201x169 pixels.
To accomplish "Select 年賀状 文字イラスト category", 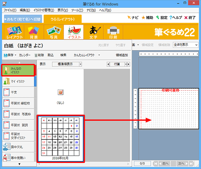I will (x=18, y=136).
